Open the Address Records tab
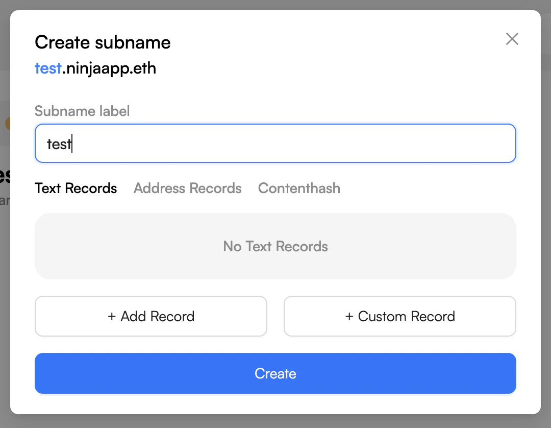 [188, 188]
